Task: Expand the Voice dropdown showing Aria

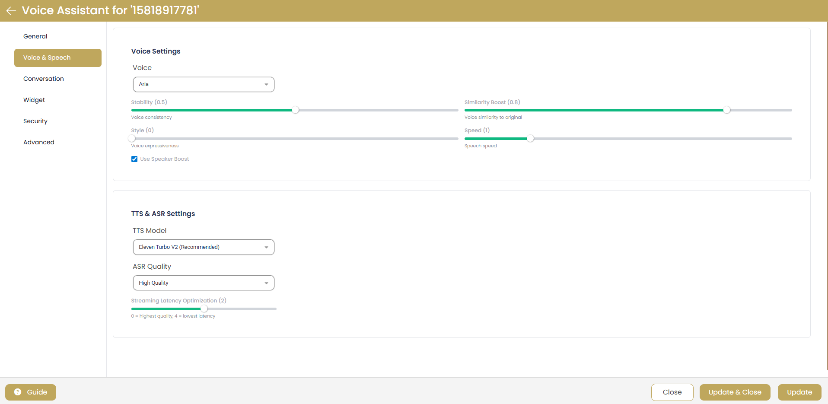Action: (x=203, y=84)
